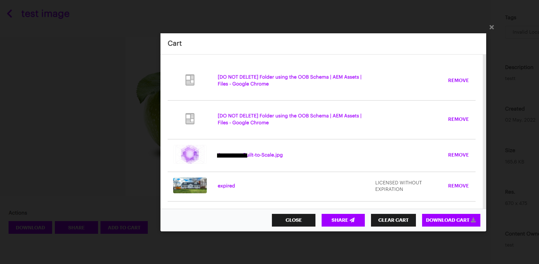Click LICENSED WITHOUT EXPIRATION label
Image resolution: width=539 pixels, height=264 pixels.
tap(398, 186)
